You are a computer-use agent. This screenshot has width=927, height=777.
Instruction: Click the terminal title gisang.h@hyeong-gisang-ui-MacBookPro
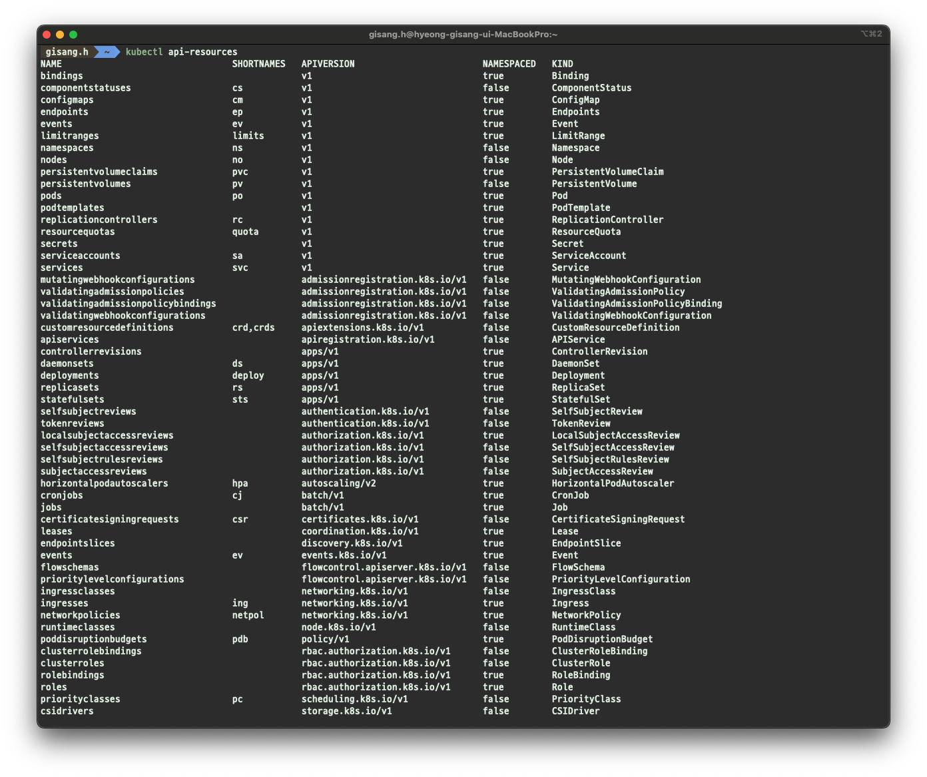pyautogui.click(x=463, y=34)
